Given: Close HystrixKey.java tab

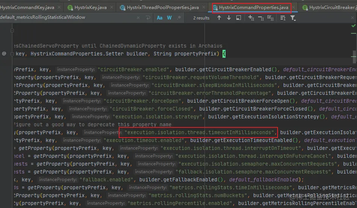Looking at the screenshot, I should [112, 7].
